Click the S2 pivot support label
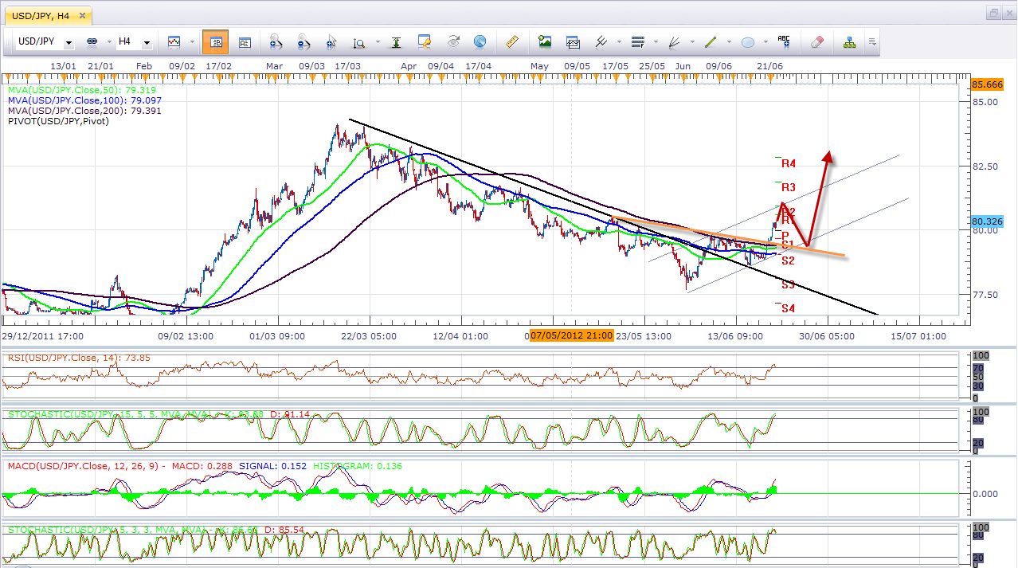This screenshot has width=1018, height=568. pyautogui.click(x=787, y=260)
